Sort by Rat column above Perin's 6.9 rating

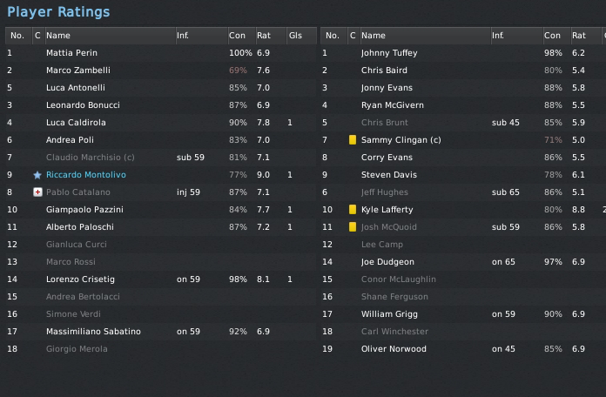263,36
